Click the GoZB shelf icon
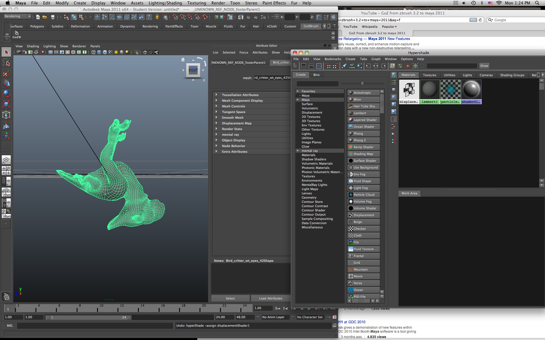Screen dimensions: 545x340 [x=16, y=35]
